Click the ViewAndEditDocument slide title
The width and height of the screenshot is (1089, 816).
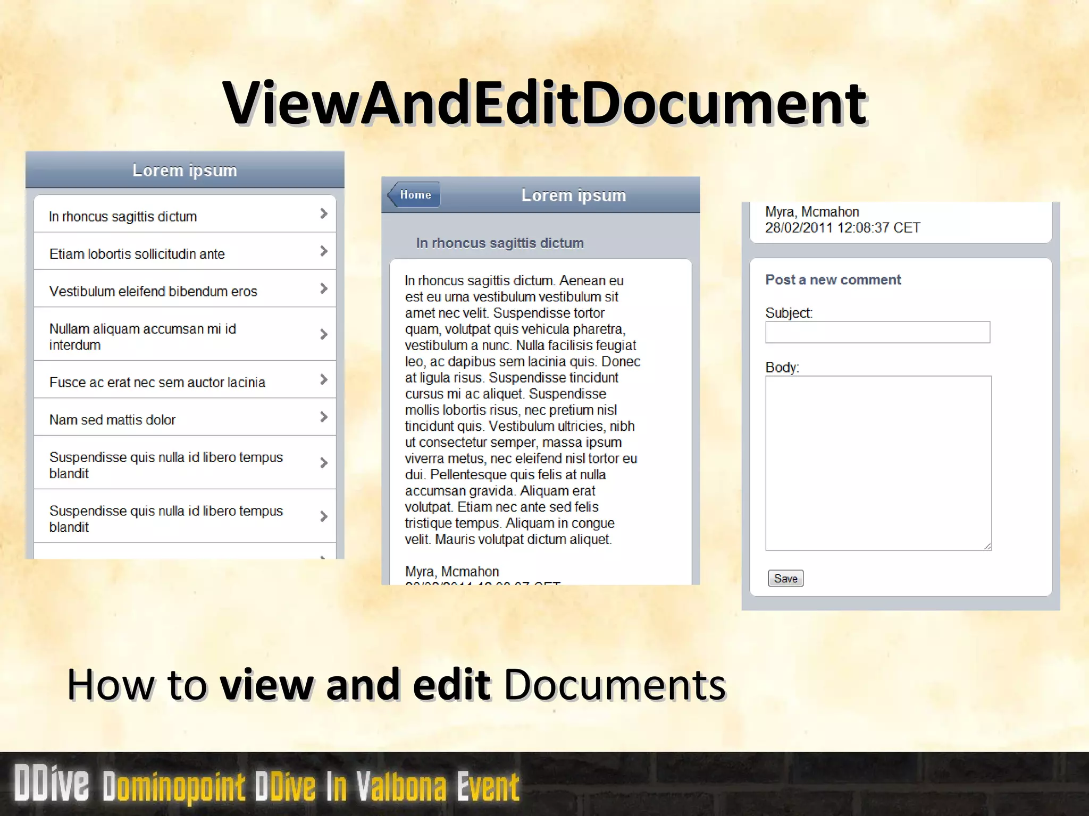point(545,103)
